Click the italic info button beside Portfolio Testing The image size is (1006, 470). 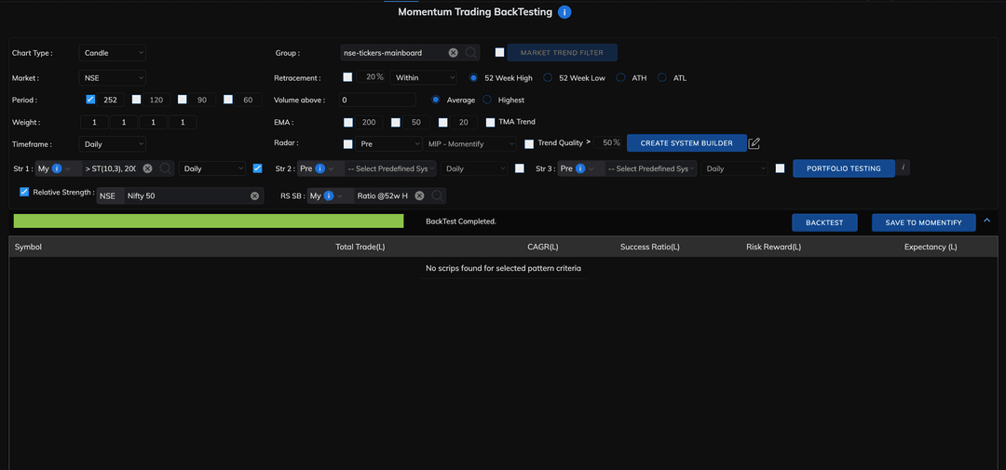click(904, 168)
